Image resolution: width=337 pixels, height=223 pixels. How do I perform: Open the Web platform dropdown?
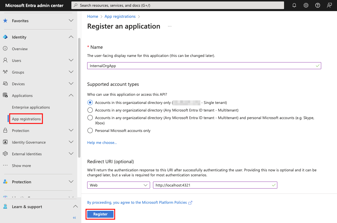tap(119, 185)
